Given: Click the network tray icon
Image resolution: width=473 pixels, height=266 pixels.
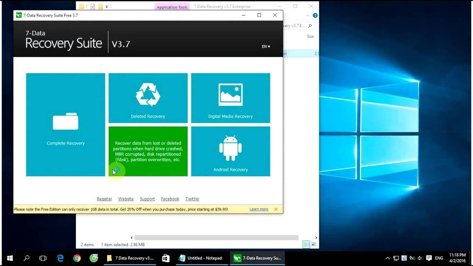Looking at the screenshot, I should coord(396,258).
